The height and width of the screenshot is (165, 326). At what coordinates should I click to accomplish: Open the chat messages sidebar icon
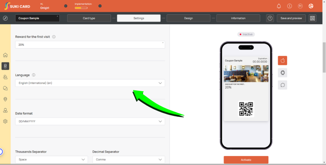(x=5, y=88)
